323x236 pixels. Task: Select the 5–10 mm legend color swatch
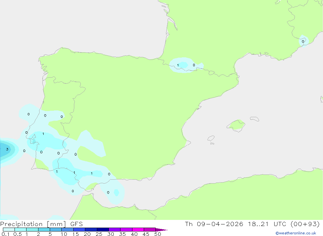(56, 230)
